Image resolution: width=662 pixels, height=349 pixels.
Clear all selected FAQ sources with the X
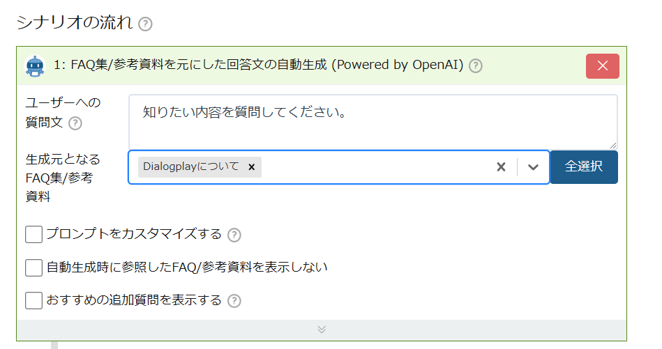(501, 167)
